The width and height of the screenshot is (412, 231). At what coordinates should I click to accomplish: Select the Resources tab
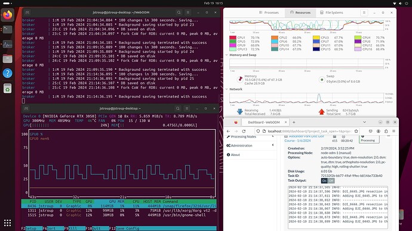[300, 13]
